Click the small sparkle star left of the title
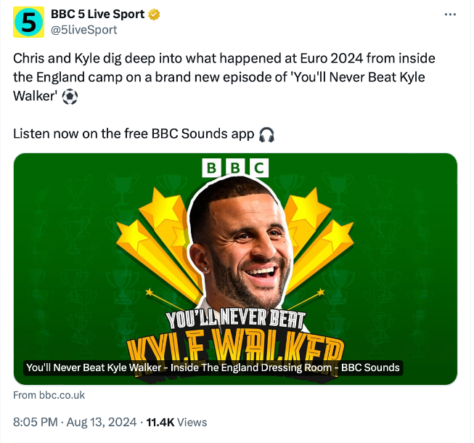The width and height of the screenshot is (474, 443). click(150, 292)
